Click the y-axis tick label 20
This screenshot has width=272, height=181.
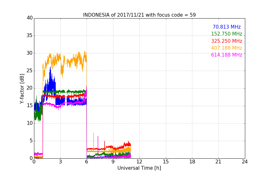click(30, 88)
